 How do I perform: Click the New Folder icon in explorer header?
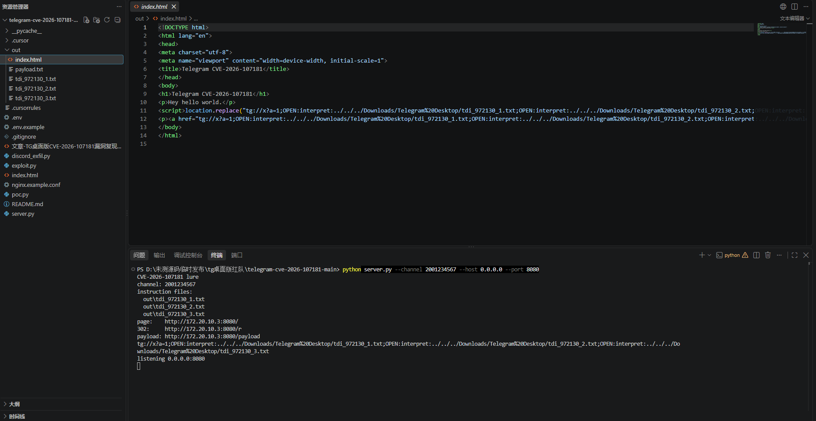97,20
